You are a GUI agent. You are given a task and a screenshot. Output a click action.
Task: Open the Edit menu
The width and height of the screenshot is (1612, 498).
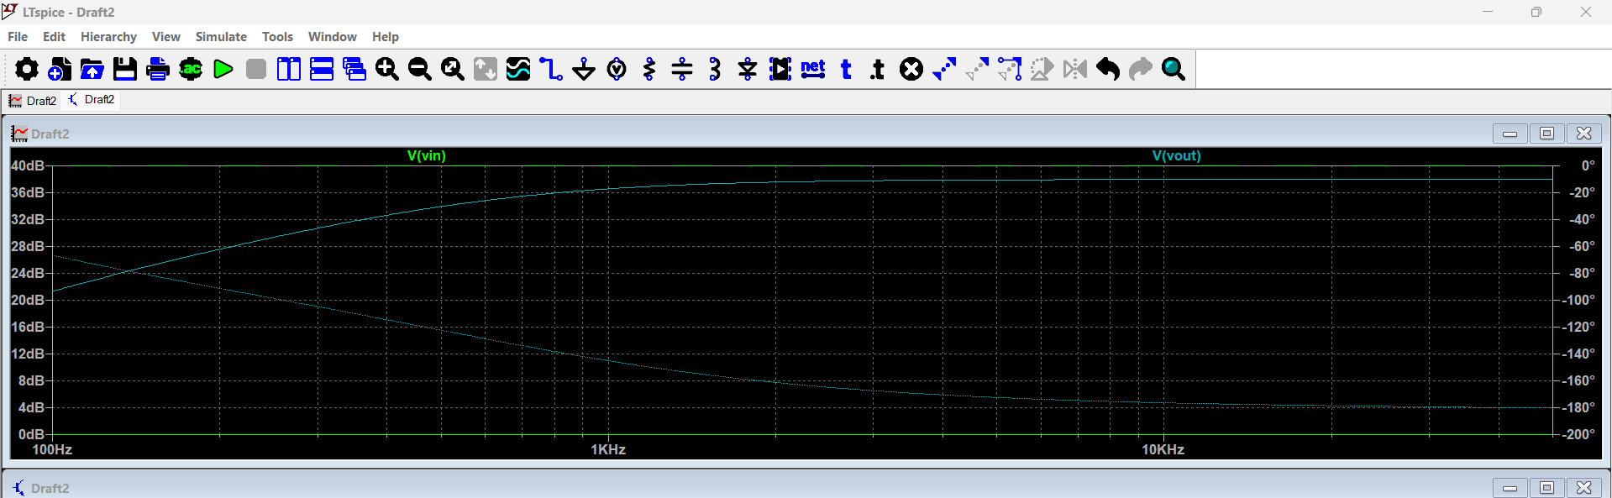tap(54, 37)
